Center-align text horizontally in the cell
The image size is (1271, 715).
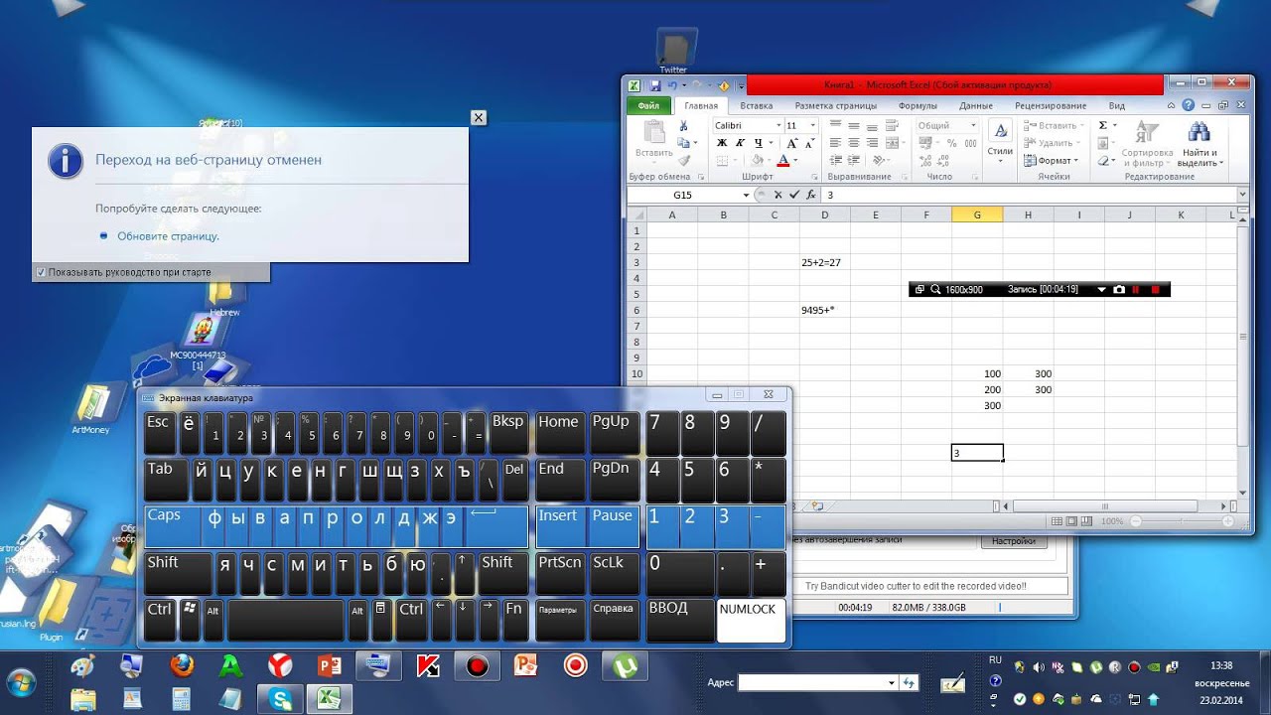(853, 143)
